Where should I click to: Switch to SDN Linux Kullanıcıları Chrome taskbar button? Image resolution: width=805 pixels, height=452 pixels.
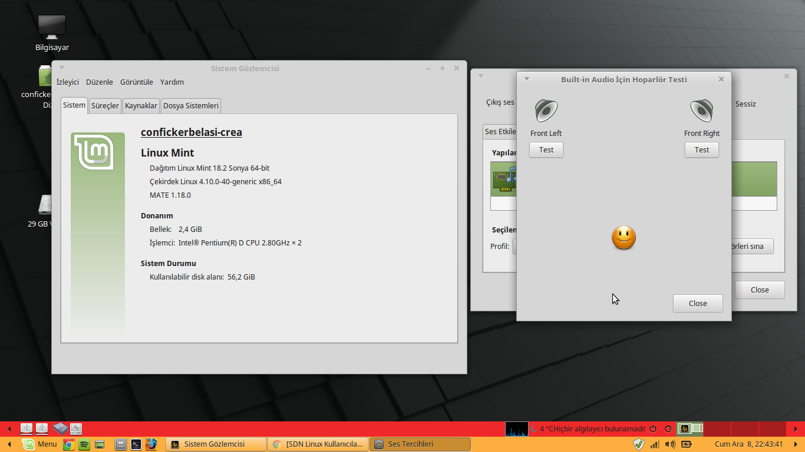point(318,444)
